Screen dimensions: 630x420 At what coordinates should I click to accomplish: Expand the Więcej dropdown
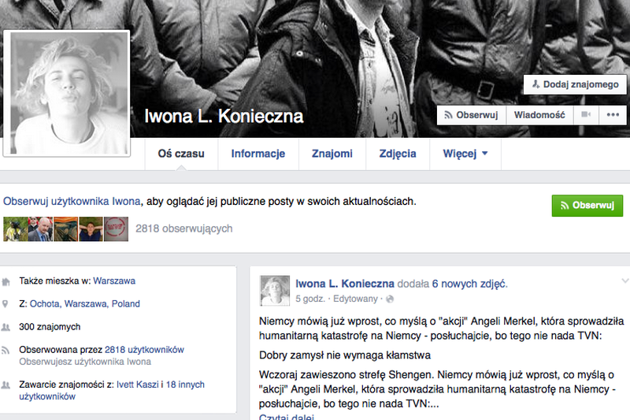tap(465, 154)
